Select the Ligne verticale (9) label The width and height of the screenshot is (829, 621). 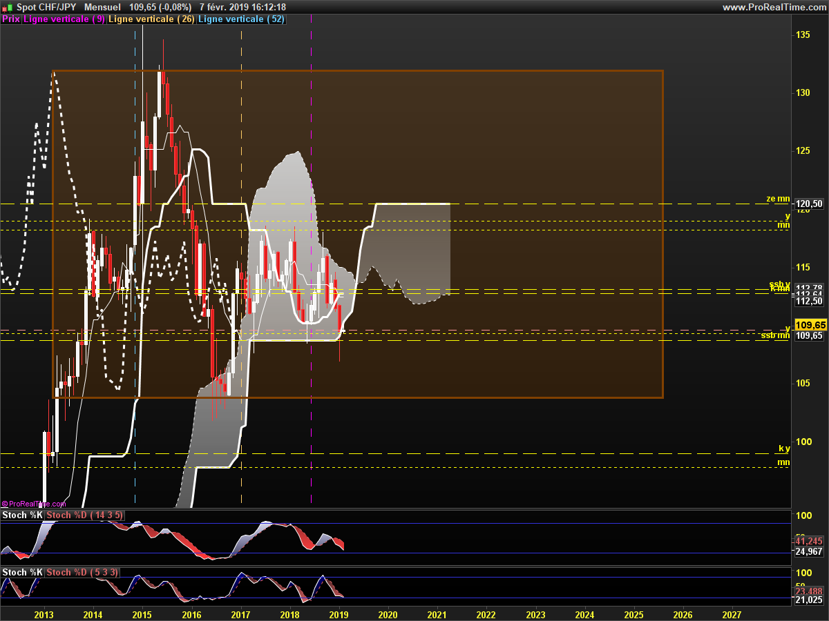[64, 19]
